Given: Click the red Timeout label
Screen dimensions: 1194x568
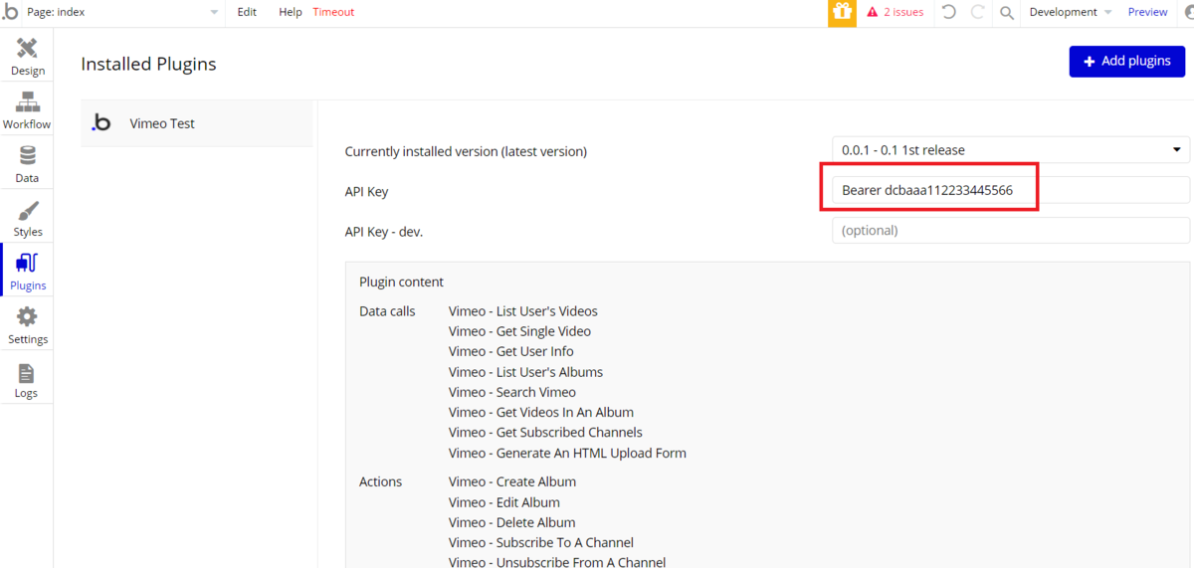Looking at the screenshot, I should point(333,12).
